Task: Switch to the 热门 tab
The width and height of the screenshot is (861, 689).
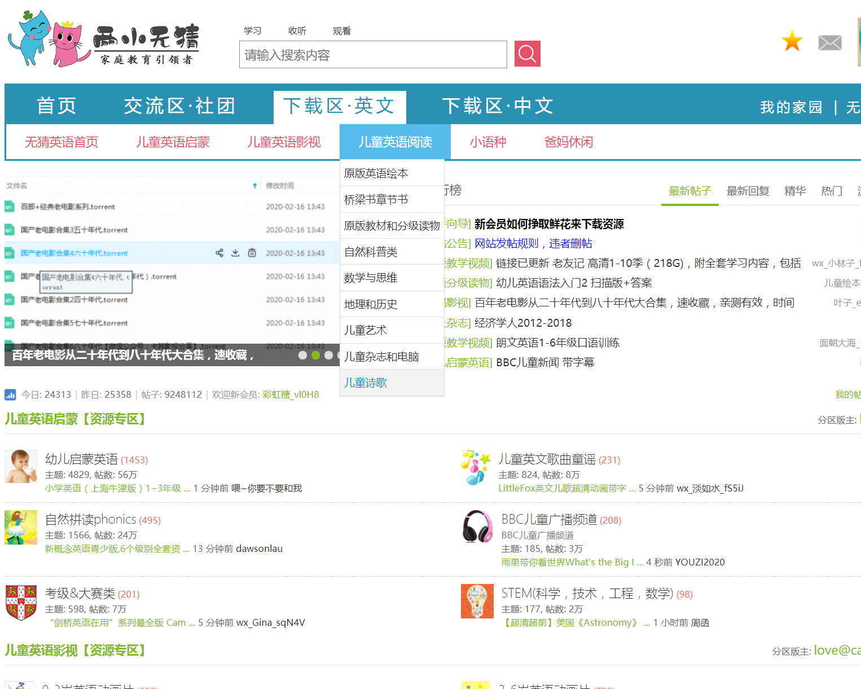Action: (832, 191)
